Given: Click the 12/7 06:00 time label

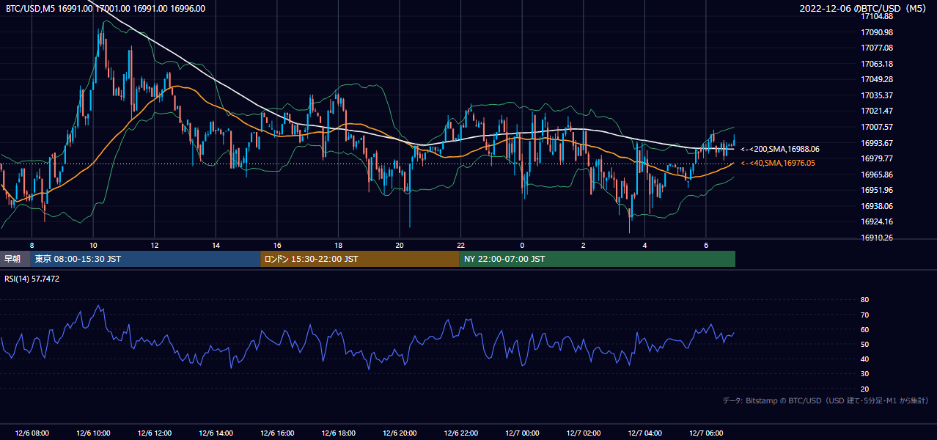Looking at the screenshot, I should point(706,433).
